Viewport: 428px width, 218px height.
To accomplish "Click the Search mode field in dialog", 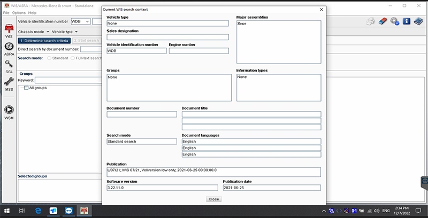I will (x=142, y=142).
